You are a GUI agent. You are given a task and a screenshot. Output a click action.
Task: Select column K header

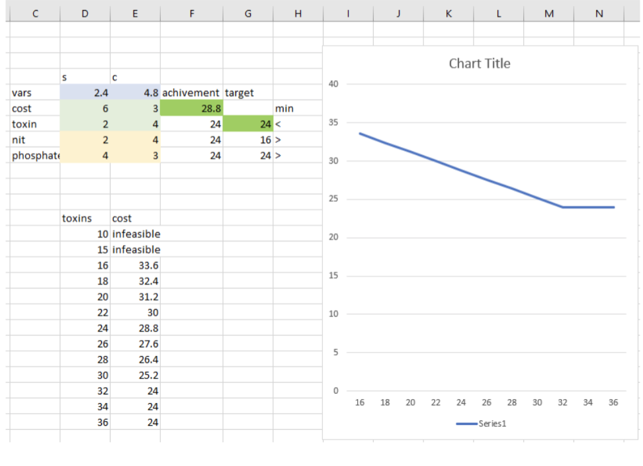(x=449, y=13)
